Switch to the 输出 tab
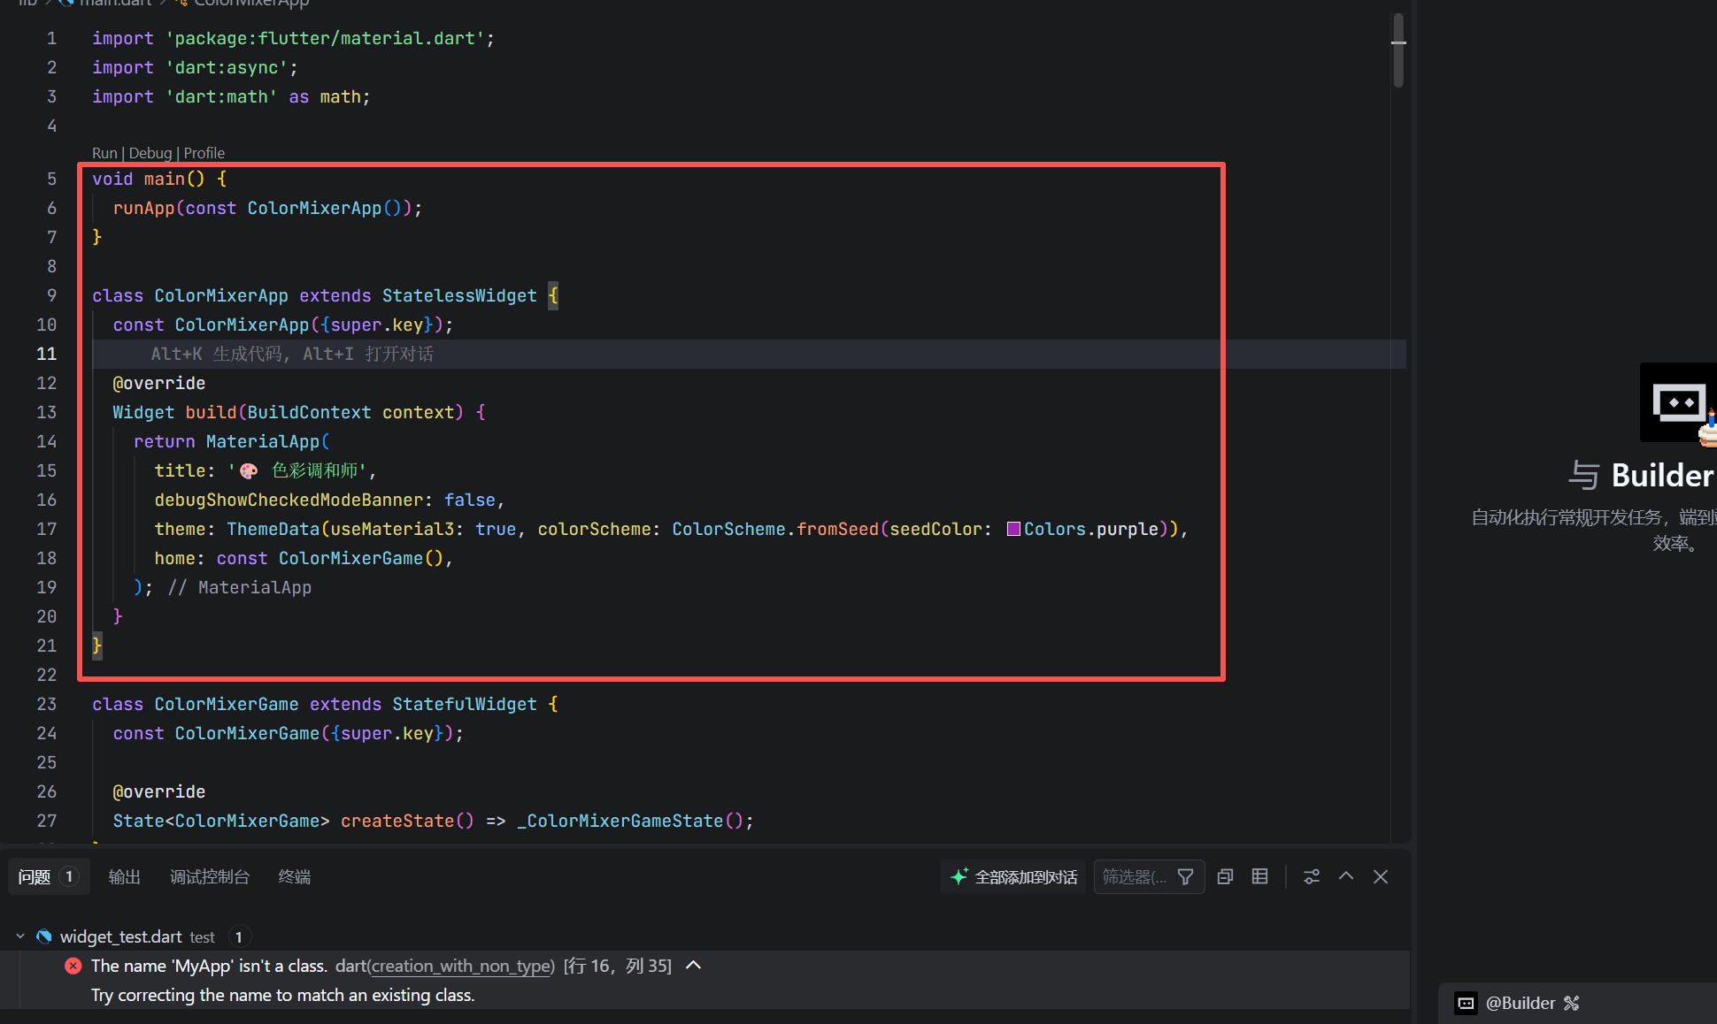This screenshot has height=1024, width=1717. [x=124, y=876]
